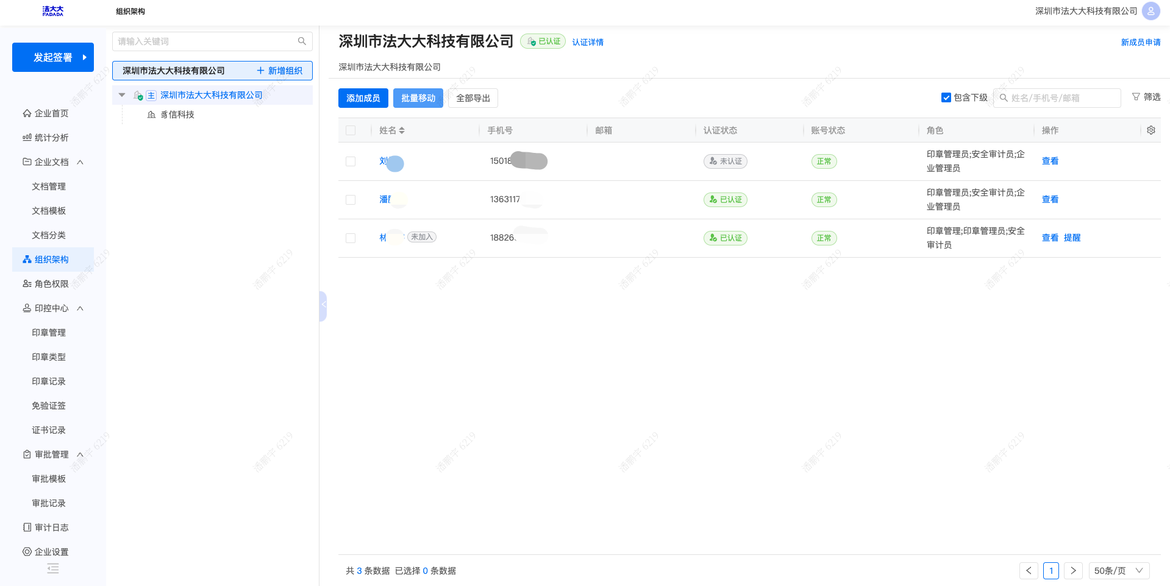Click the 企业首页 home icon
Viewport: 1170px width, 586px height.
click(x=27, y=113)
